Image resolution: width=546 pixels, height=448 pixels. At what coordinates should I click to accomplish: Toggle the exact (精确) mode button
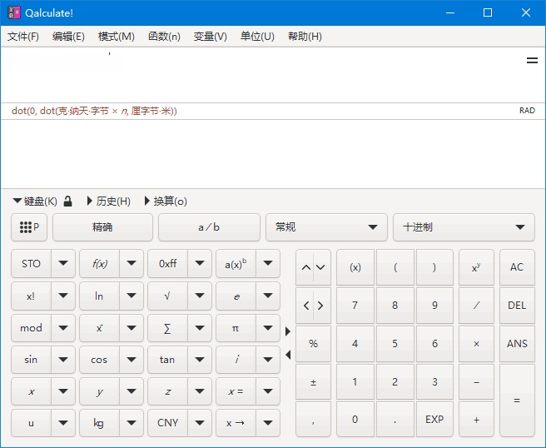102,227
